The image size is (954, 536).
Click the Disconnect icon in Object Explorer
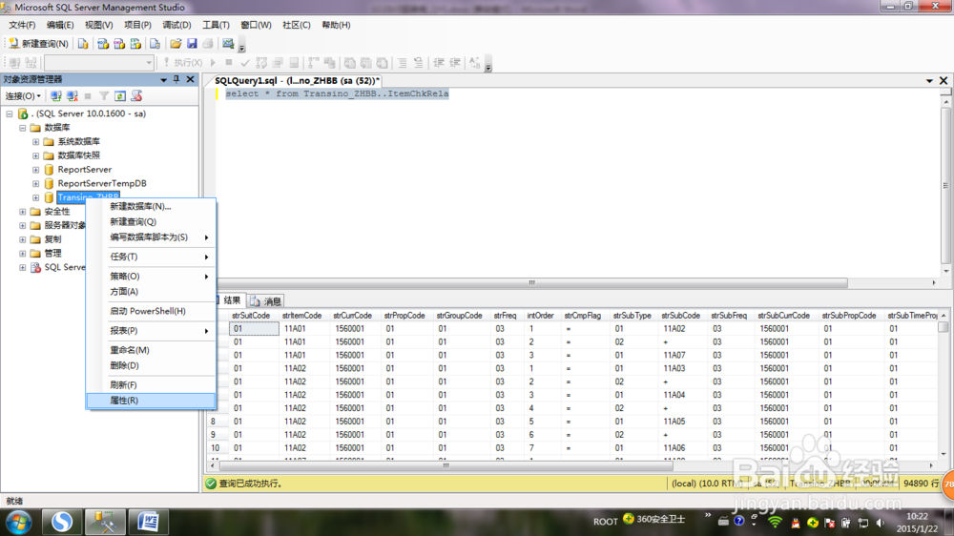(73, 96)
